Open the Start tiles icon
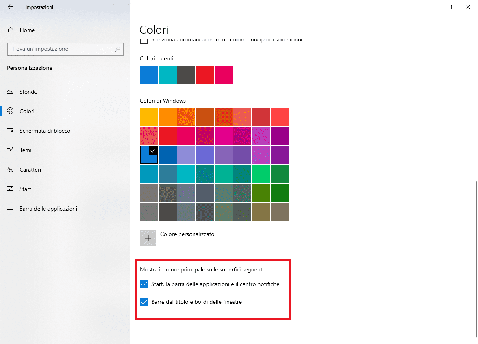 [x=11, y=189]
